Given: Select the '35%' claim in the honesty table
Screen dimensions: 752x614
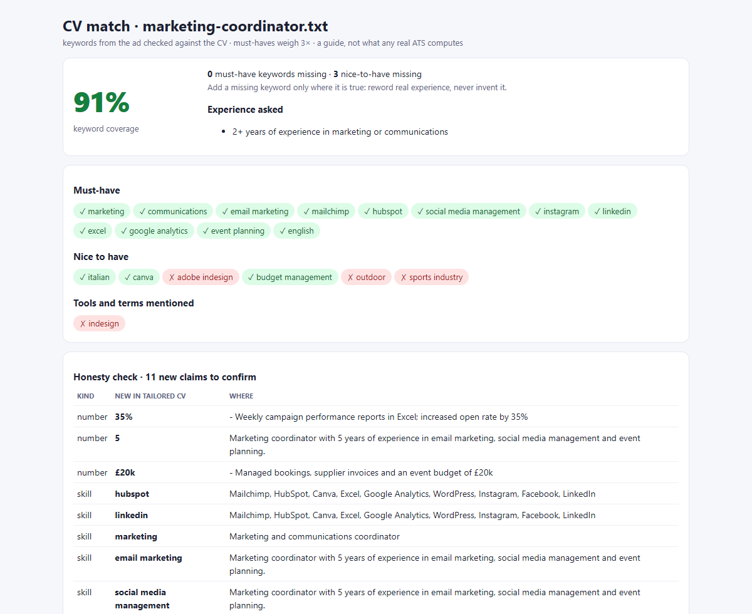Looking at the screenshot, I should click(x=123, y=417).
